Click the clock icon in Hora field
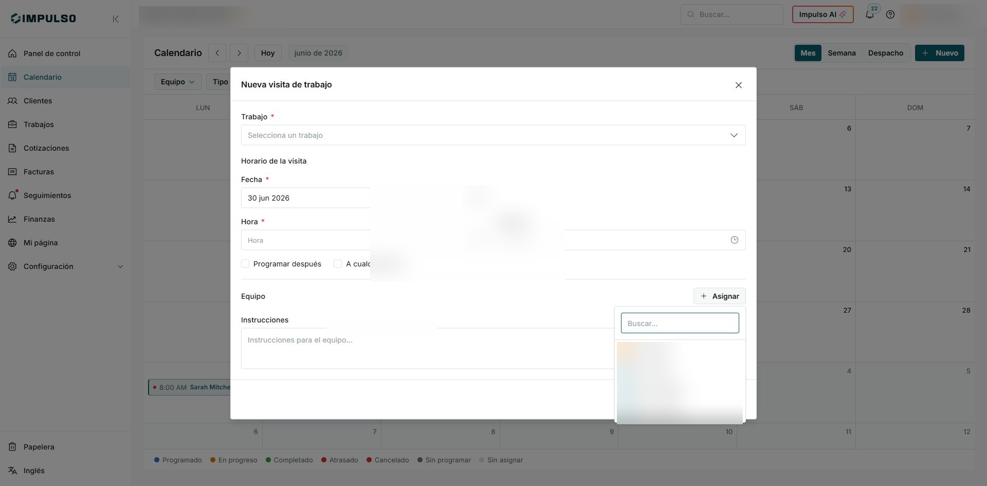987x486 pixels. 735,240
